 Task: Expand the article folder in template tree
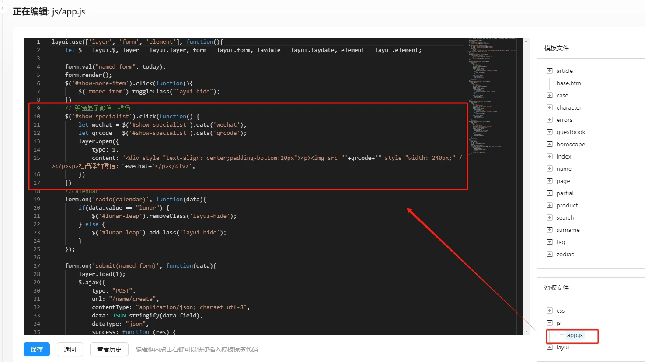pyautogui.click(x=549, y=71)
